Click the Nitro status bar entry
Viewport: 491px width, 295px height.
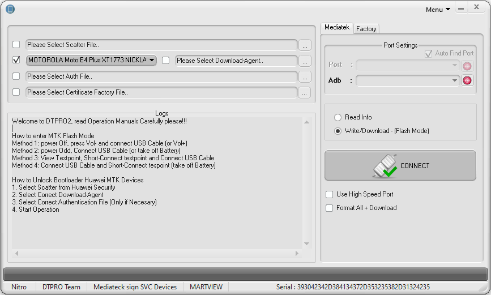[19, 287]
